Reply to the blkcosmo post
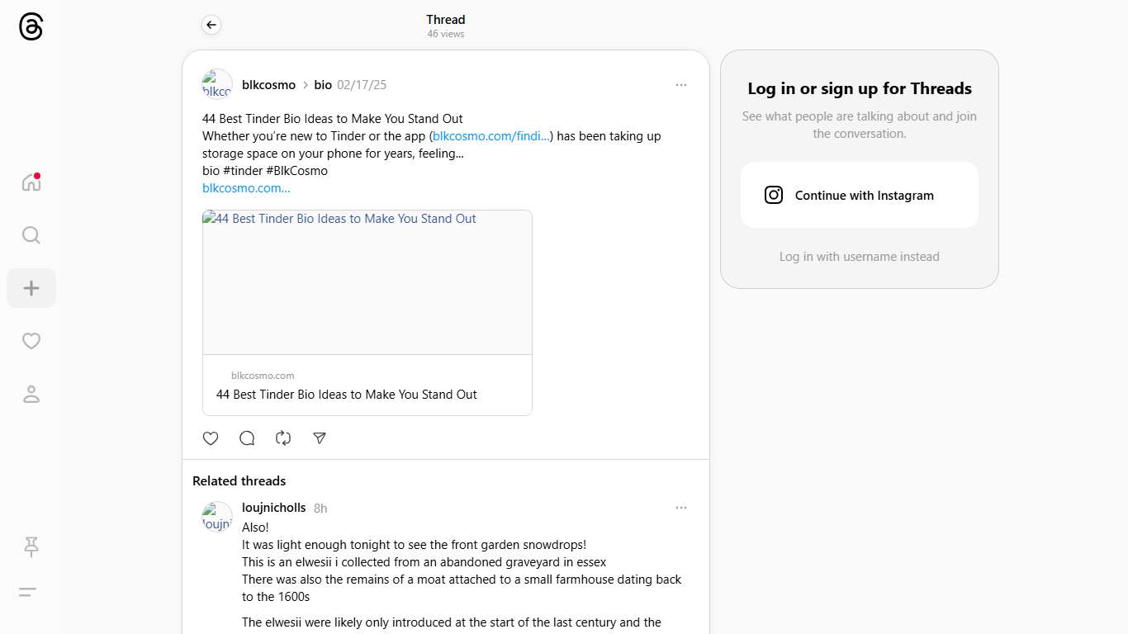 click(x=247, y=438)
